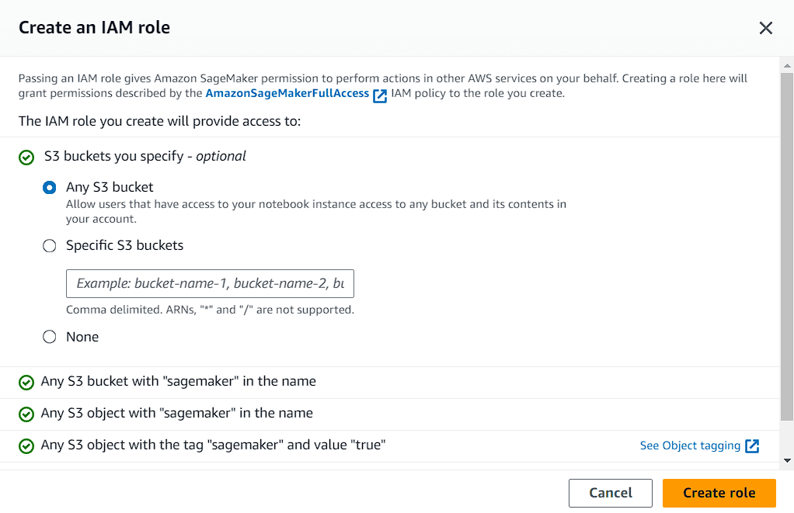The height and width of the screenshot is (513, 794).
Task: Focus the specific bucket names text field
Action: tap(210, 284)
